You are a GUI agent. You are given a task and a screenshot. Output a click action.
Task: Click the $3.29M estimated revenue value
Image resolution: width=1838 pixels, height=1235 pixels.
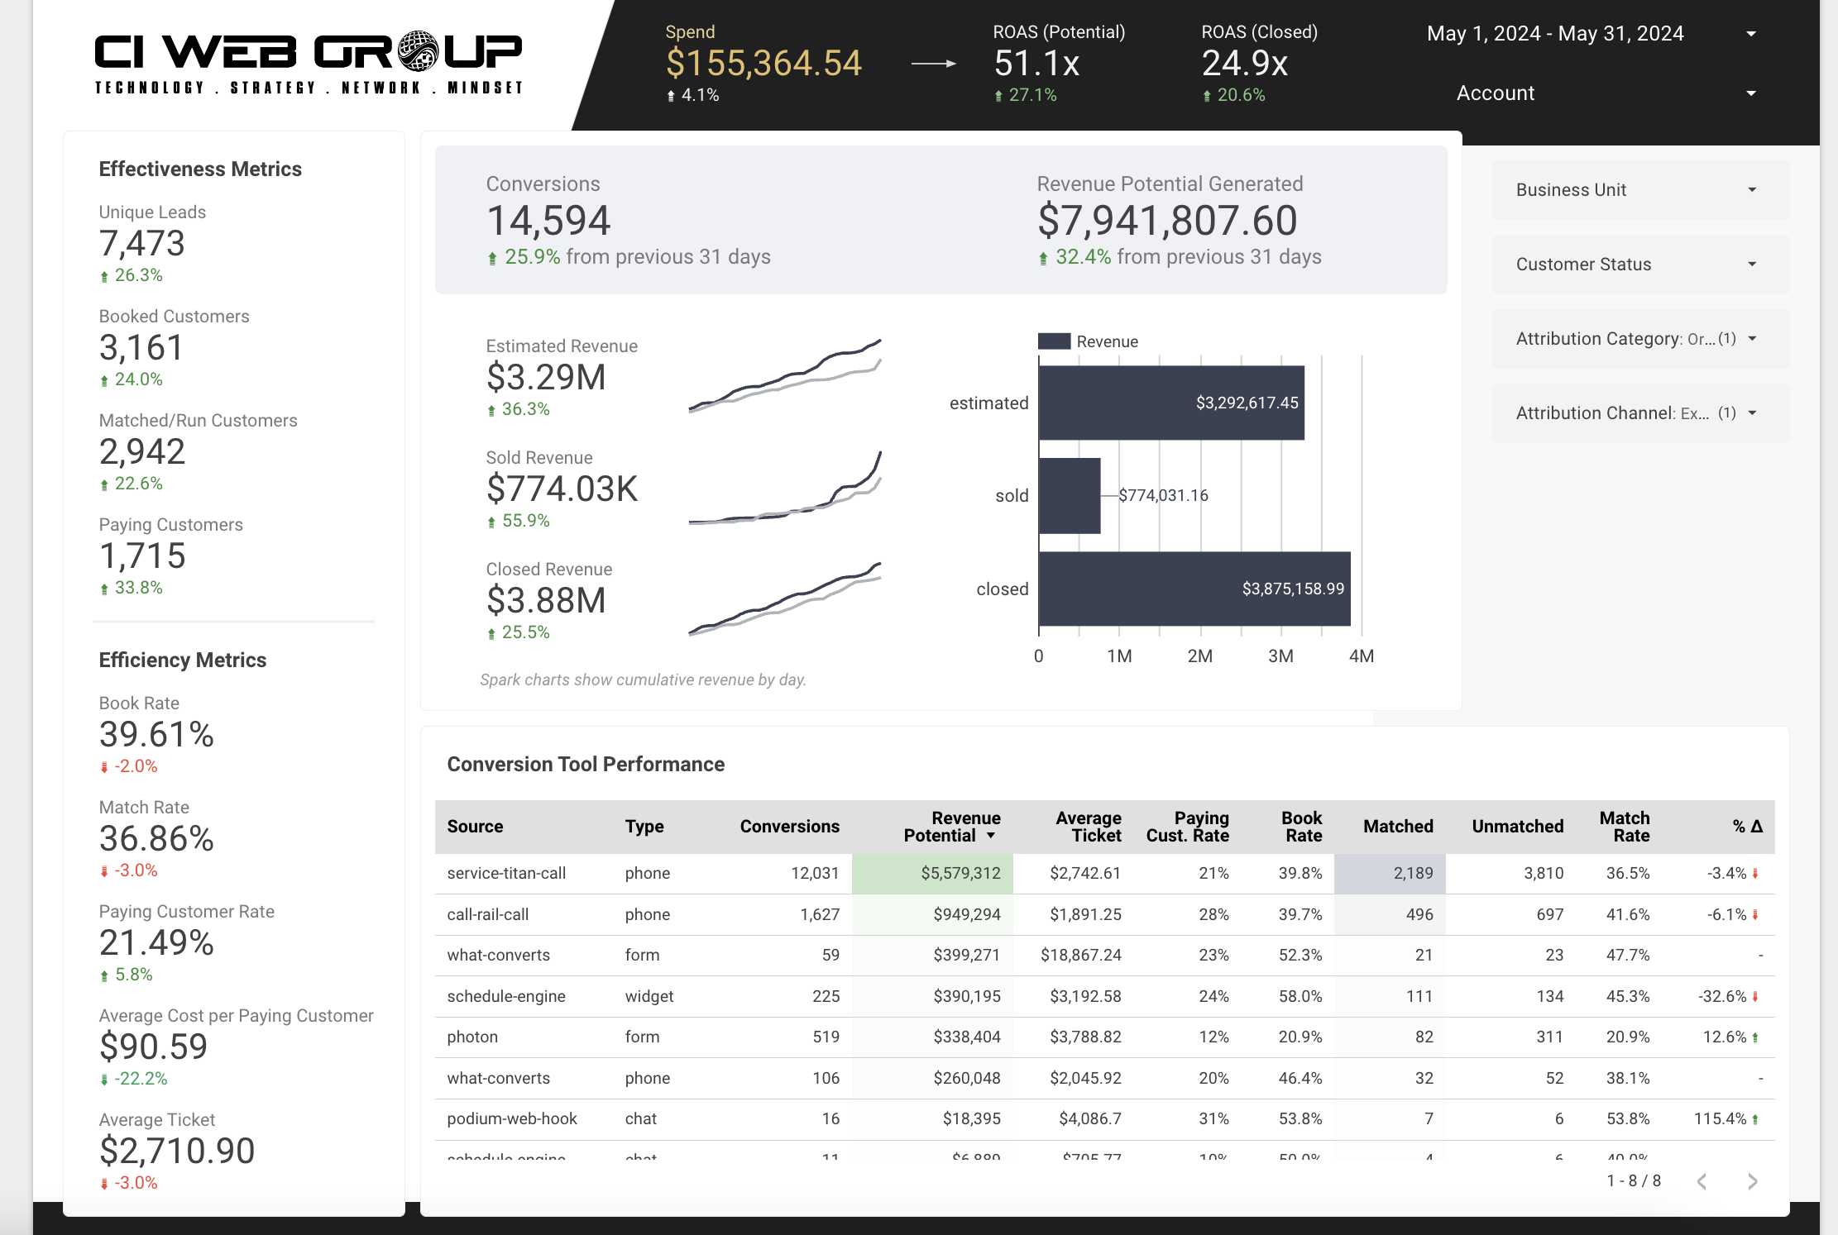tap(546, 378)
